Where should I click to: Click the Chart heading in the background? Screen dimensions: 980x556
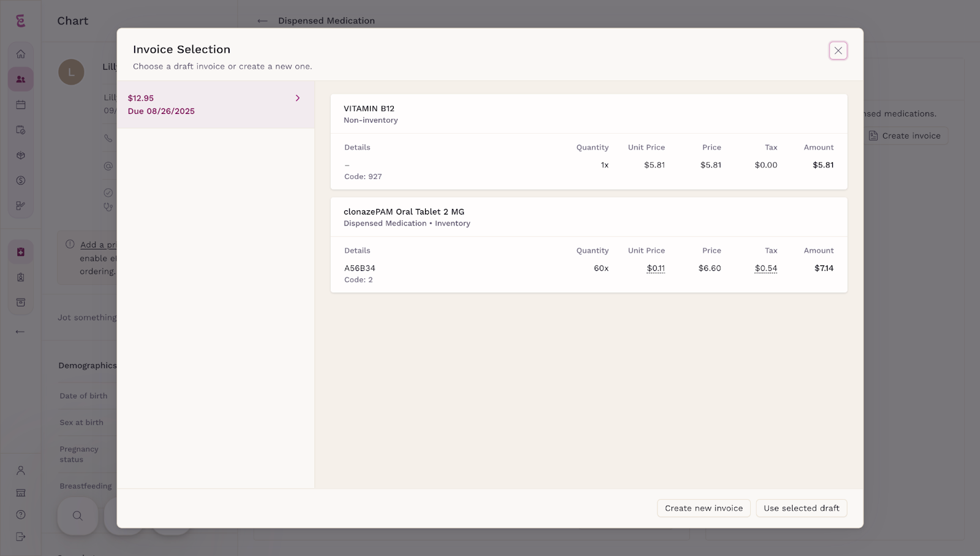point(73,21)
